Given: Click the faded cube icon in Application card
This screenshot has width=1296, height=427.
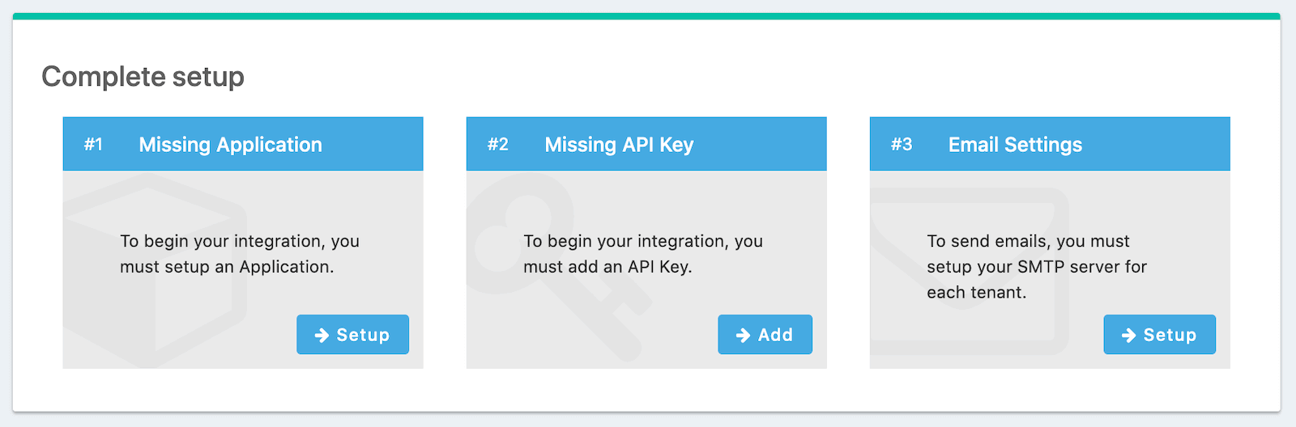Looking at the screenshot, I should [x=154, y=270].
